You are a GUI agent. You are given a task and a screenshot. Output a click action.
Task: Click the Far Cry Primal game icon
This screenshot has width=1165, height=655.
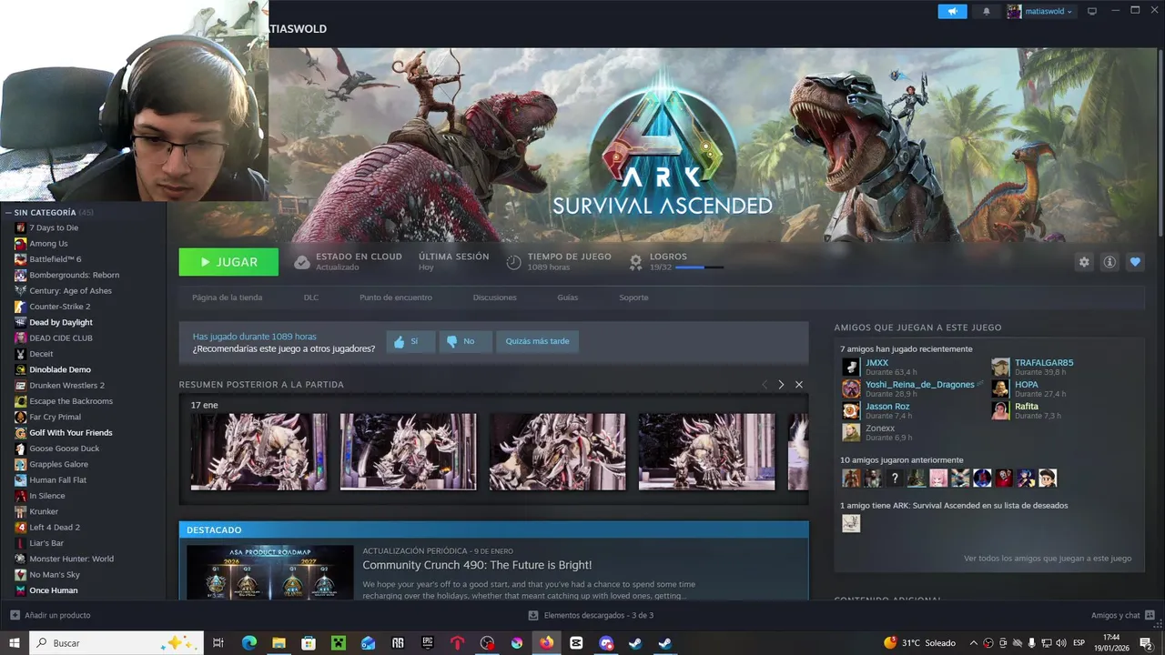(x=20, y=417)
